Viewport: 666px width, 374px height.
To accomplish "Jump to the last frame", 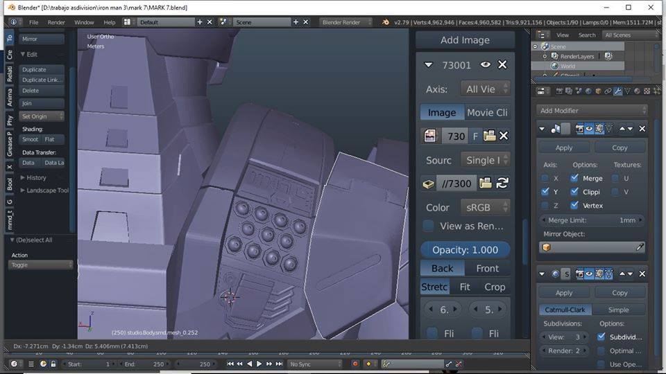I will 279,364.
